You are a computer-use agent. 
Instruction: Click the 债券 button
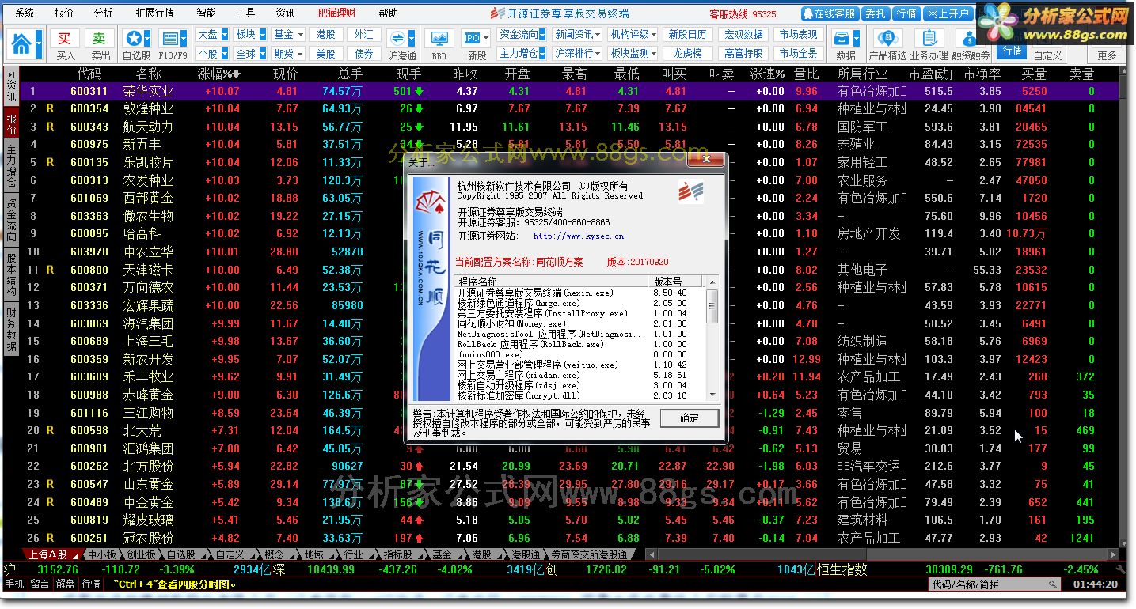pyautogui.click(x=363, y=54)
